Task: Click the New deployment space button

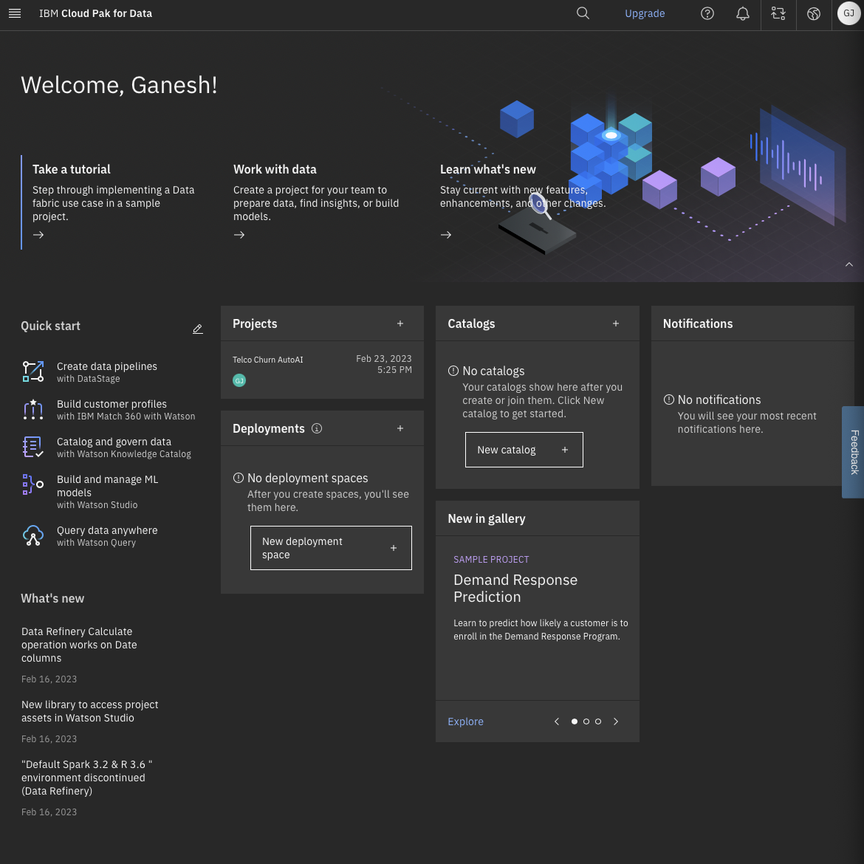Action: [331, 548]
